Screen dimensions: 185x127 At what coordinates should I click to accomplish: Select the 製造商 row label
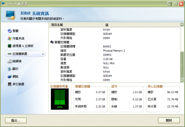point(65,67)
